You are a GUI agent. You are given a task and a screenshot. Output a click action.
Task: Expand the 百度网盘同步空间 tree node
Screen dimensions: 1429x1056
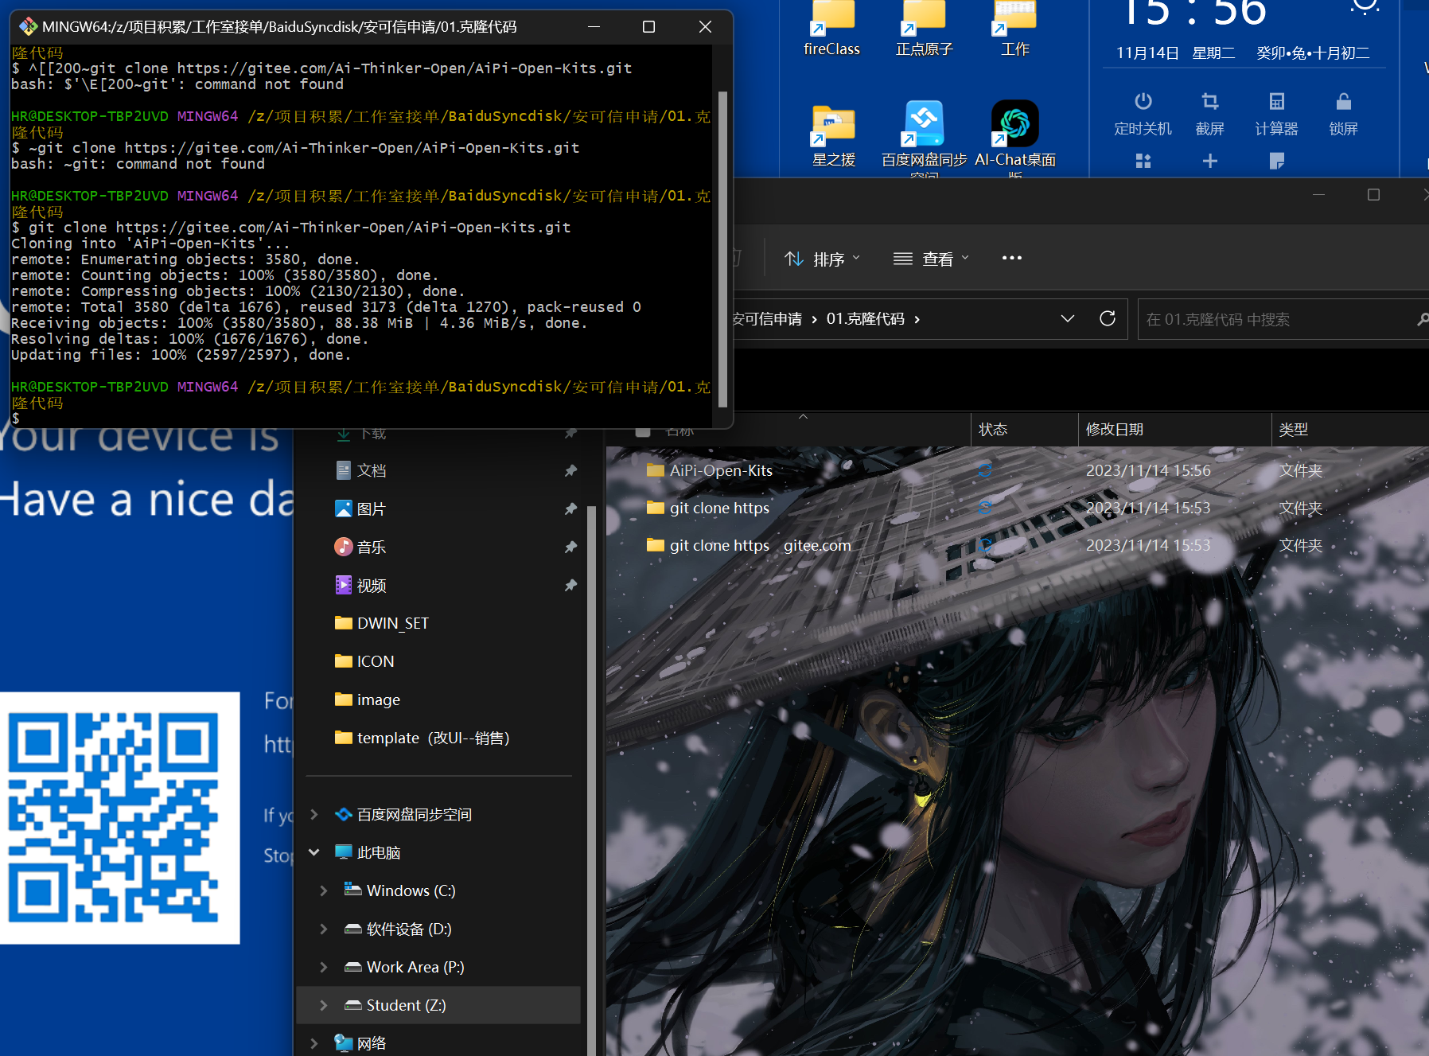tap(314, 814)
